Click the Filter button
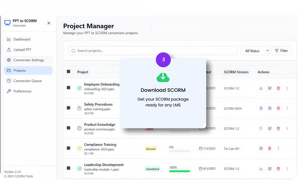Viewport: 298px width, 180px height. pyautogui.click(x=281, y=51)
